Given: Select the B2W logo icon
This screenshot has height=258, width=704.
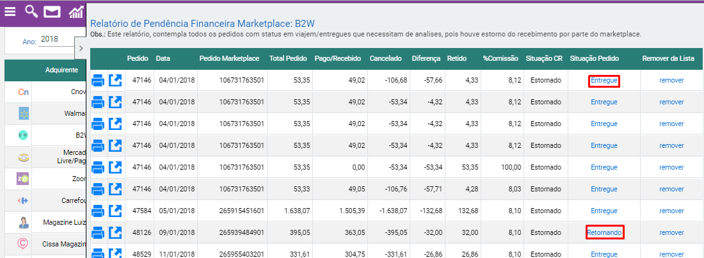Looking at the screenshot, I should click(23, 135).
